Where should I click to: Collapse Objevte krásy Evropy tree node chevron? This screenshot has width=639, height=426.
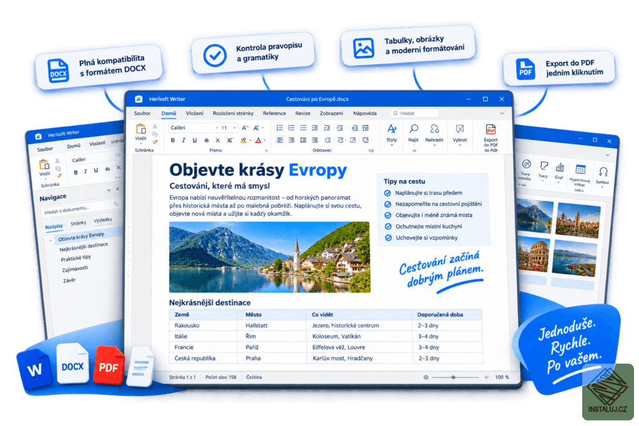point(51,241)
